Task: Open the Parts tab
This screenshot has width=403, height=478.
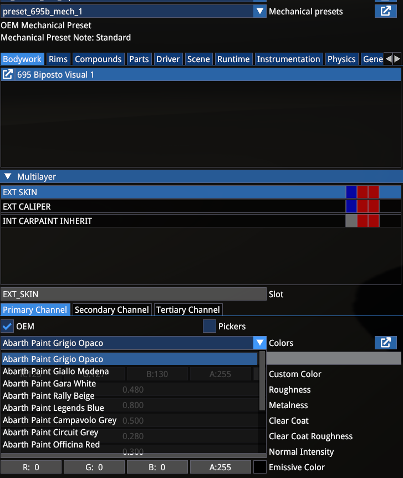Action: (x=139, y=59)
